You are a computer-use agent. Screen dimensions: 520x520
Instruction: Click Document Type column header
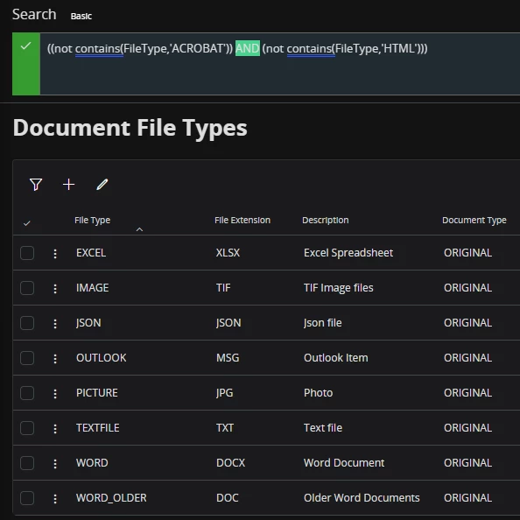click(474, 221)
